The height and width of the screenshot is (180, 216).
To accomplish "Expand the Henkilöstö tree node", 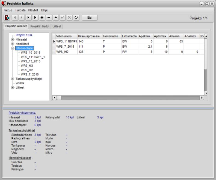I will pos(13,44).
